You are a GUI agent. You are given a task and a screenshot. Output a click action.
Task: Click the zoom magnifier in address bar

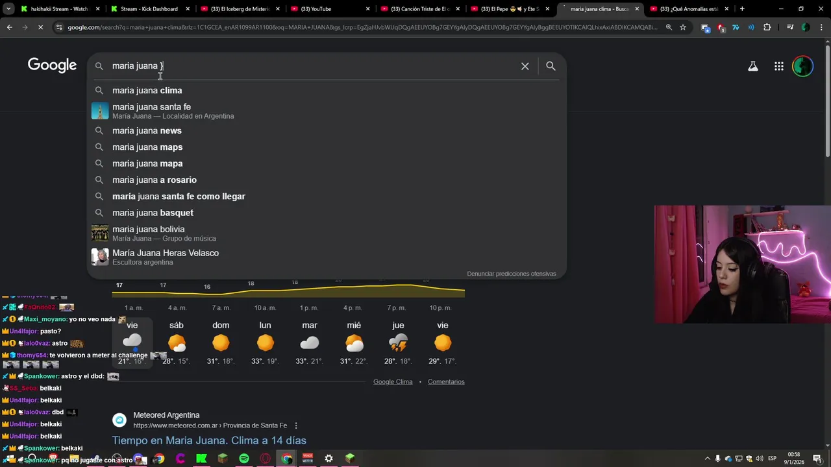669,27
